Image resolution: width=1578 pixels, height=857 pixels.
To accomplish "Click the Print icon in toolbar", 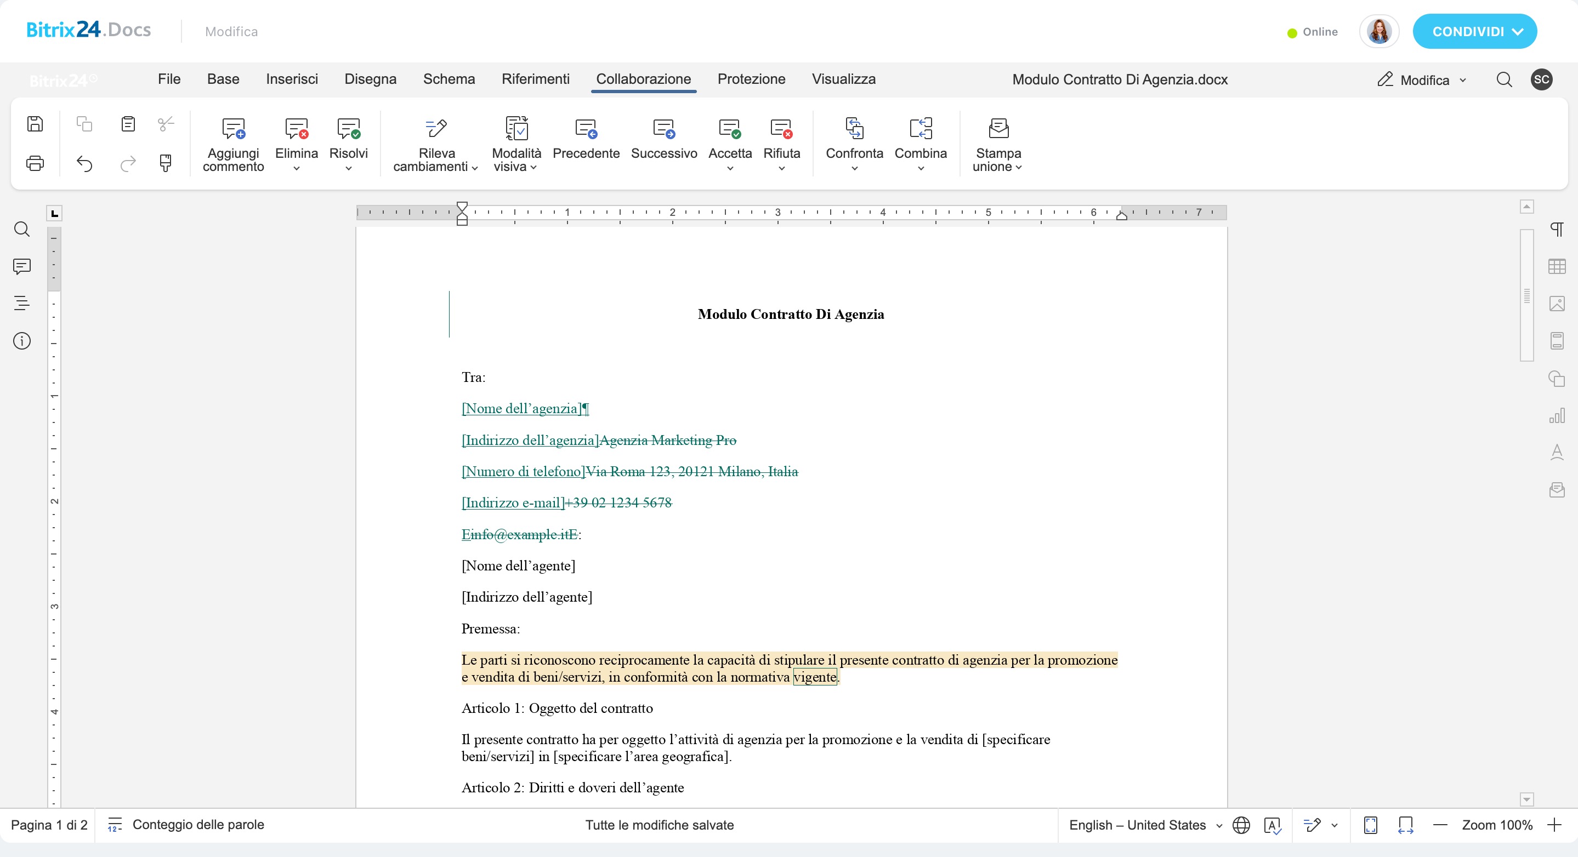I will 35,163.
